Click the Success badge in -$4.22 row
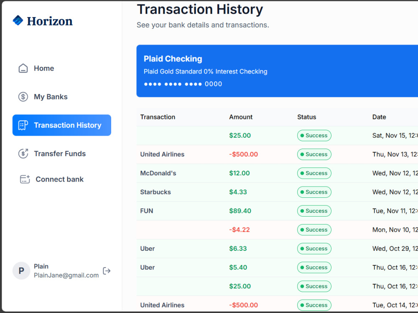The width and height of the screenshot is (418, 313). [314, 230]
